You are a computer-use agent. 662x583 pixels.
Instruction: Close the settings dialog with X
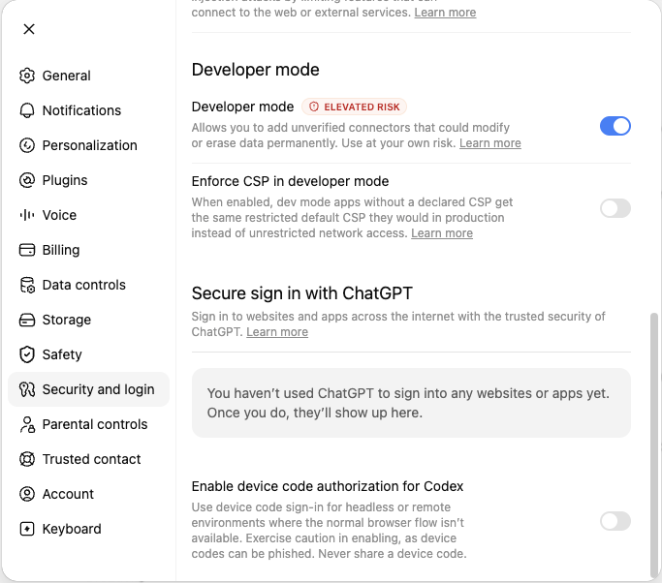[x=29, y=29]
